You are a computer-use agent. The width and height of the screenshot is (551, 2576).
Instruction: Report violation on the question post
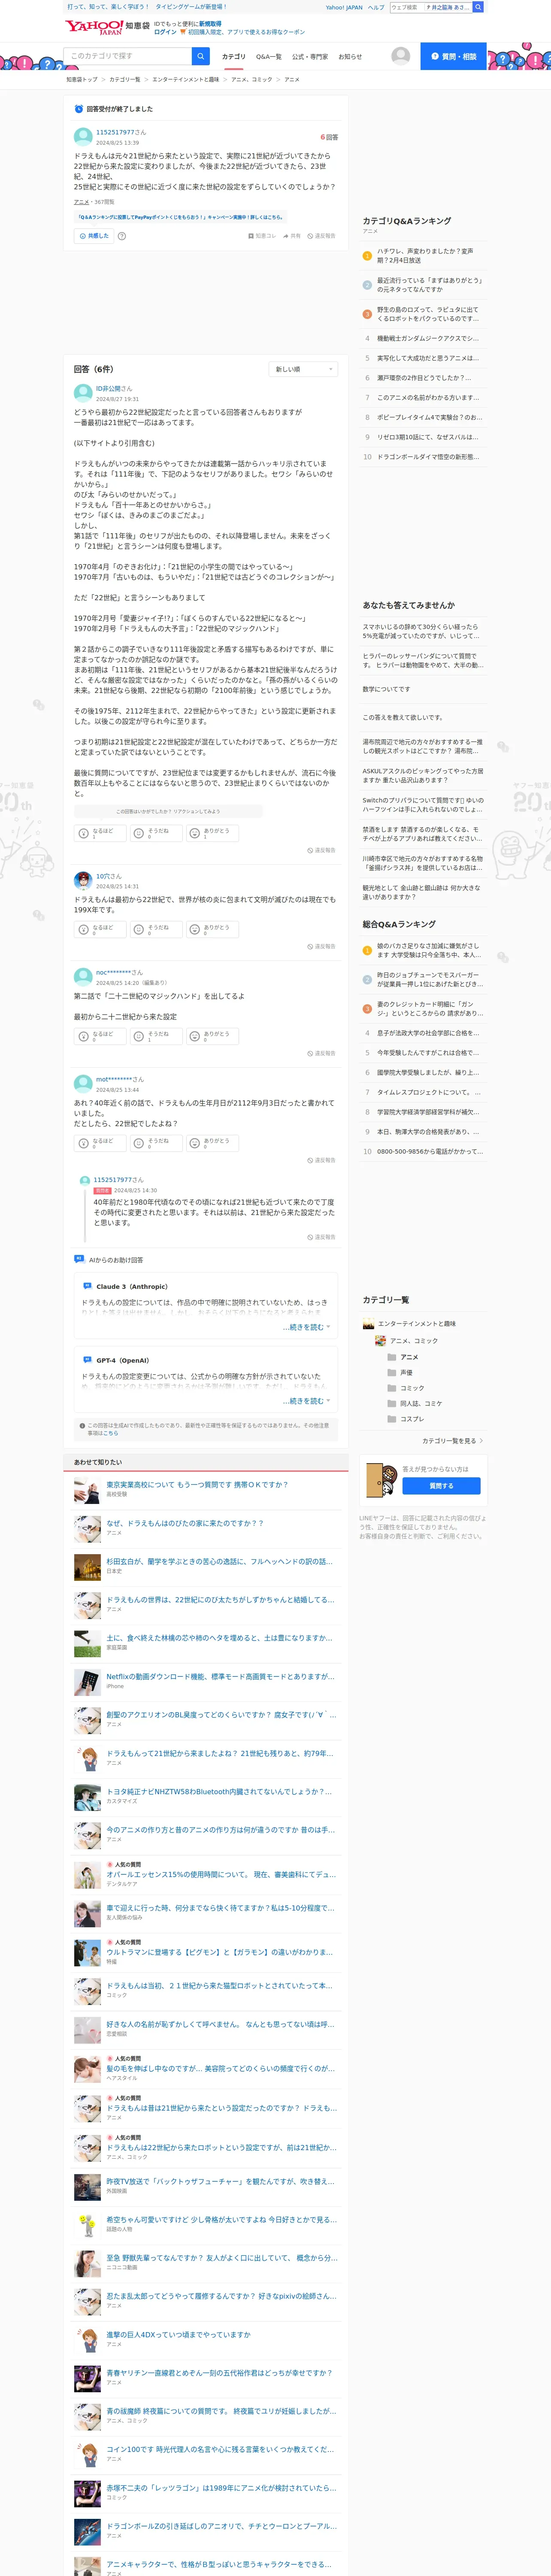321,236
